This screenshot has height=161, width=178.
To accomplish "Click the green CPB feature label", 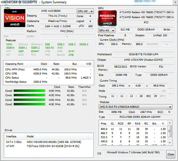I will (x=71, y=55).
